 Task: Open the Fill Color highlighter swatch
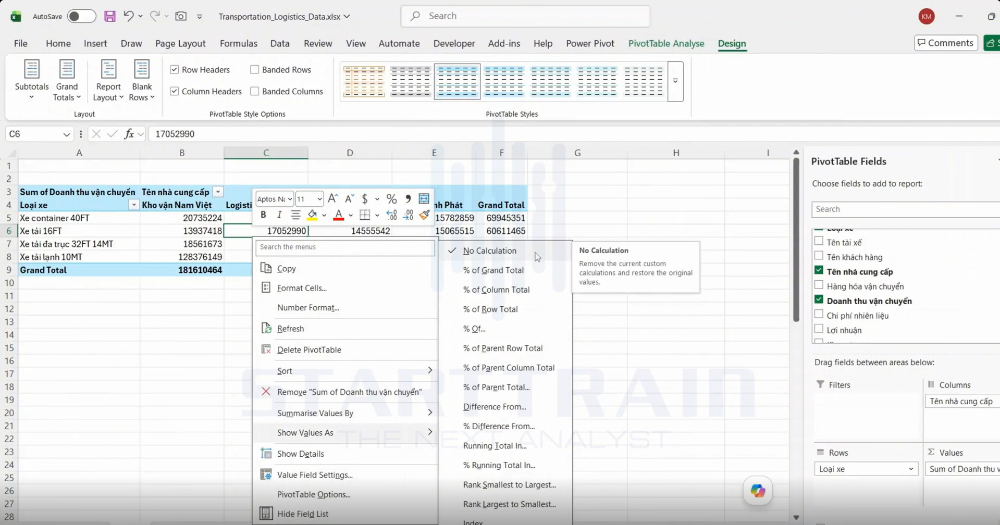click(x=312, y=215)
